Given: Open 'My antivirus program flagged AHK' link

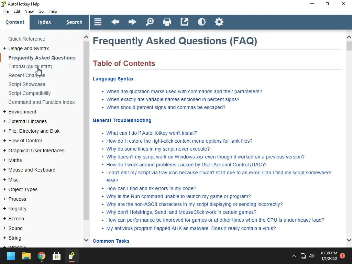Looking at the screenshot, I should tap(191, 228).
